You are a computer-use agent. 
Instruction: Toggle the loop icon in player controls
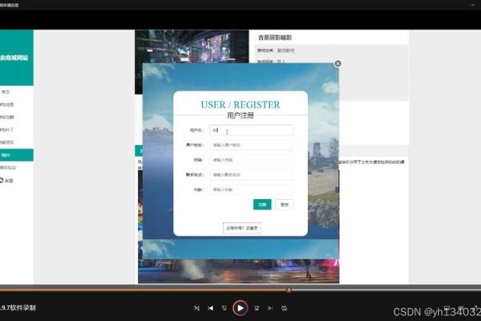[283, 307]
